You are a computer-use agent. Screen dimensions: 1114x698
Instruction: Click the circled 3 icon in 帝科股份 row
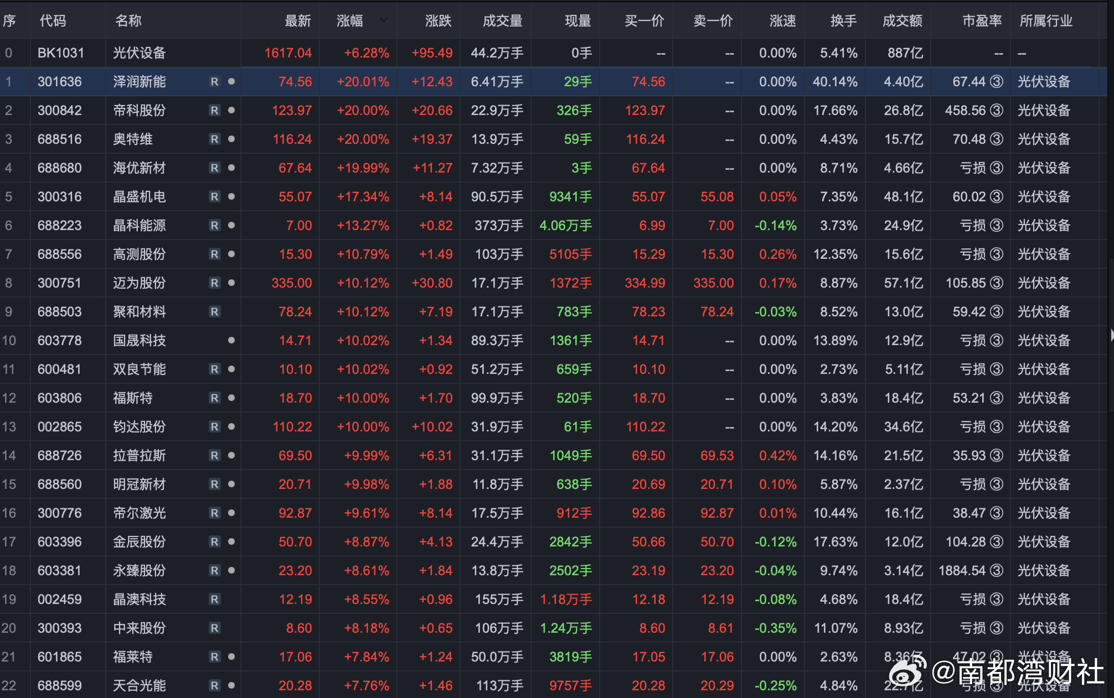coord(996,111)
